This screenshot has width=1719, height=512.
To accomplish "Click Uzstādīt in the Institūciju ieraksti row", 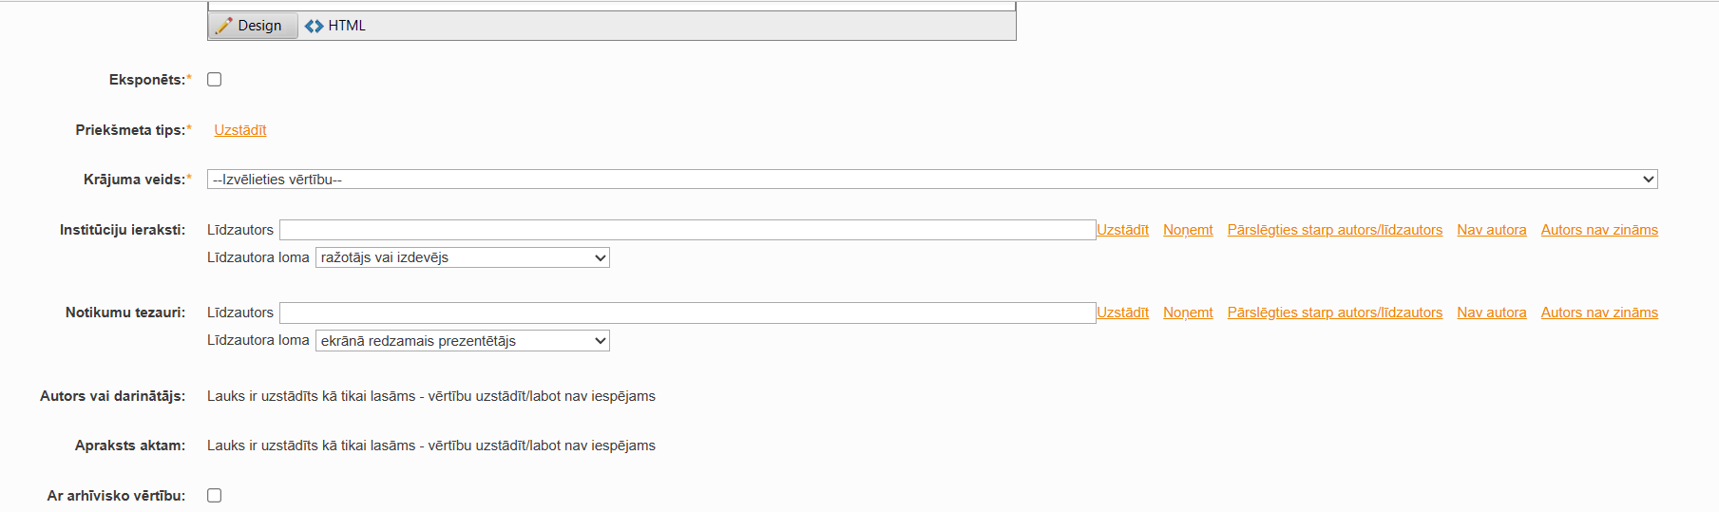I will 1123,230.
